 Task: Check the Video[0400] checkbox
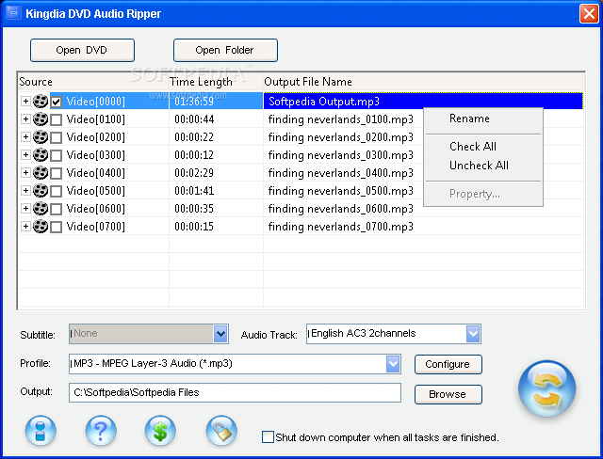57,173
